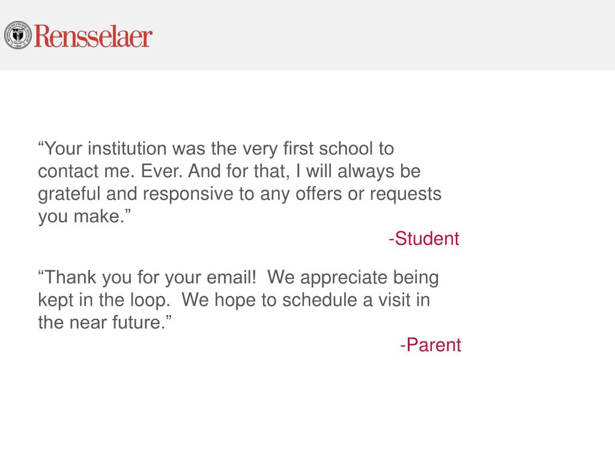Click the words 'you make.' ending the quote

tap(84, 216)
